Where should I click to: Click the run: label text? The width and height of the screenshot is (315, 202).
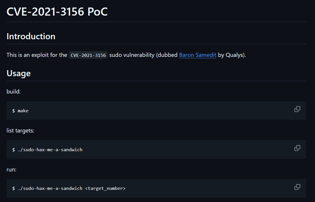(12, 170)
